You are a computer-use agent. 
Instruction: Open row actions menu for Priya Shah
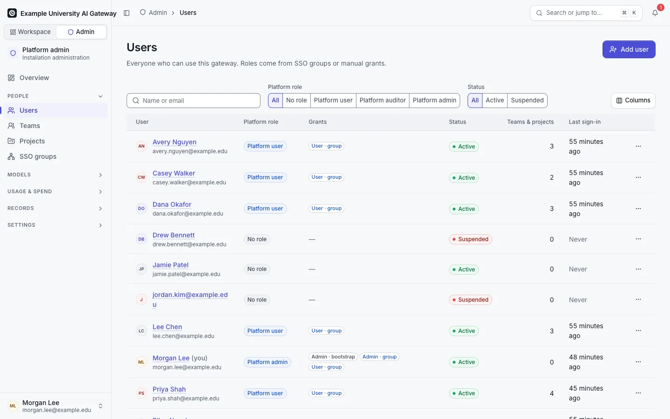[x=638, y=393]
